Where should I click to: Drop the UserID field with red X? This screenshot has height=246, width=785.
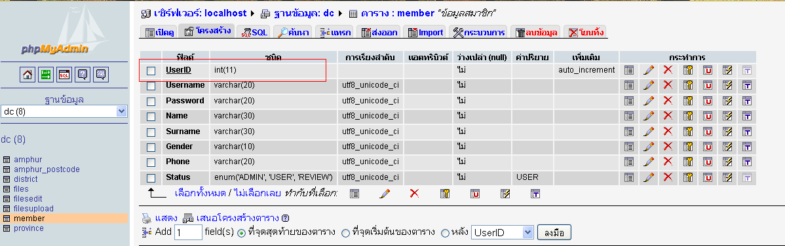pyautogui.click(x=668, y=71)
